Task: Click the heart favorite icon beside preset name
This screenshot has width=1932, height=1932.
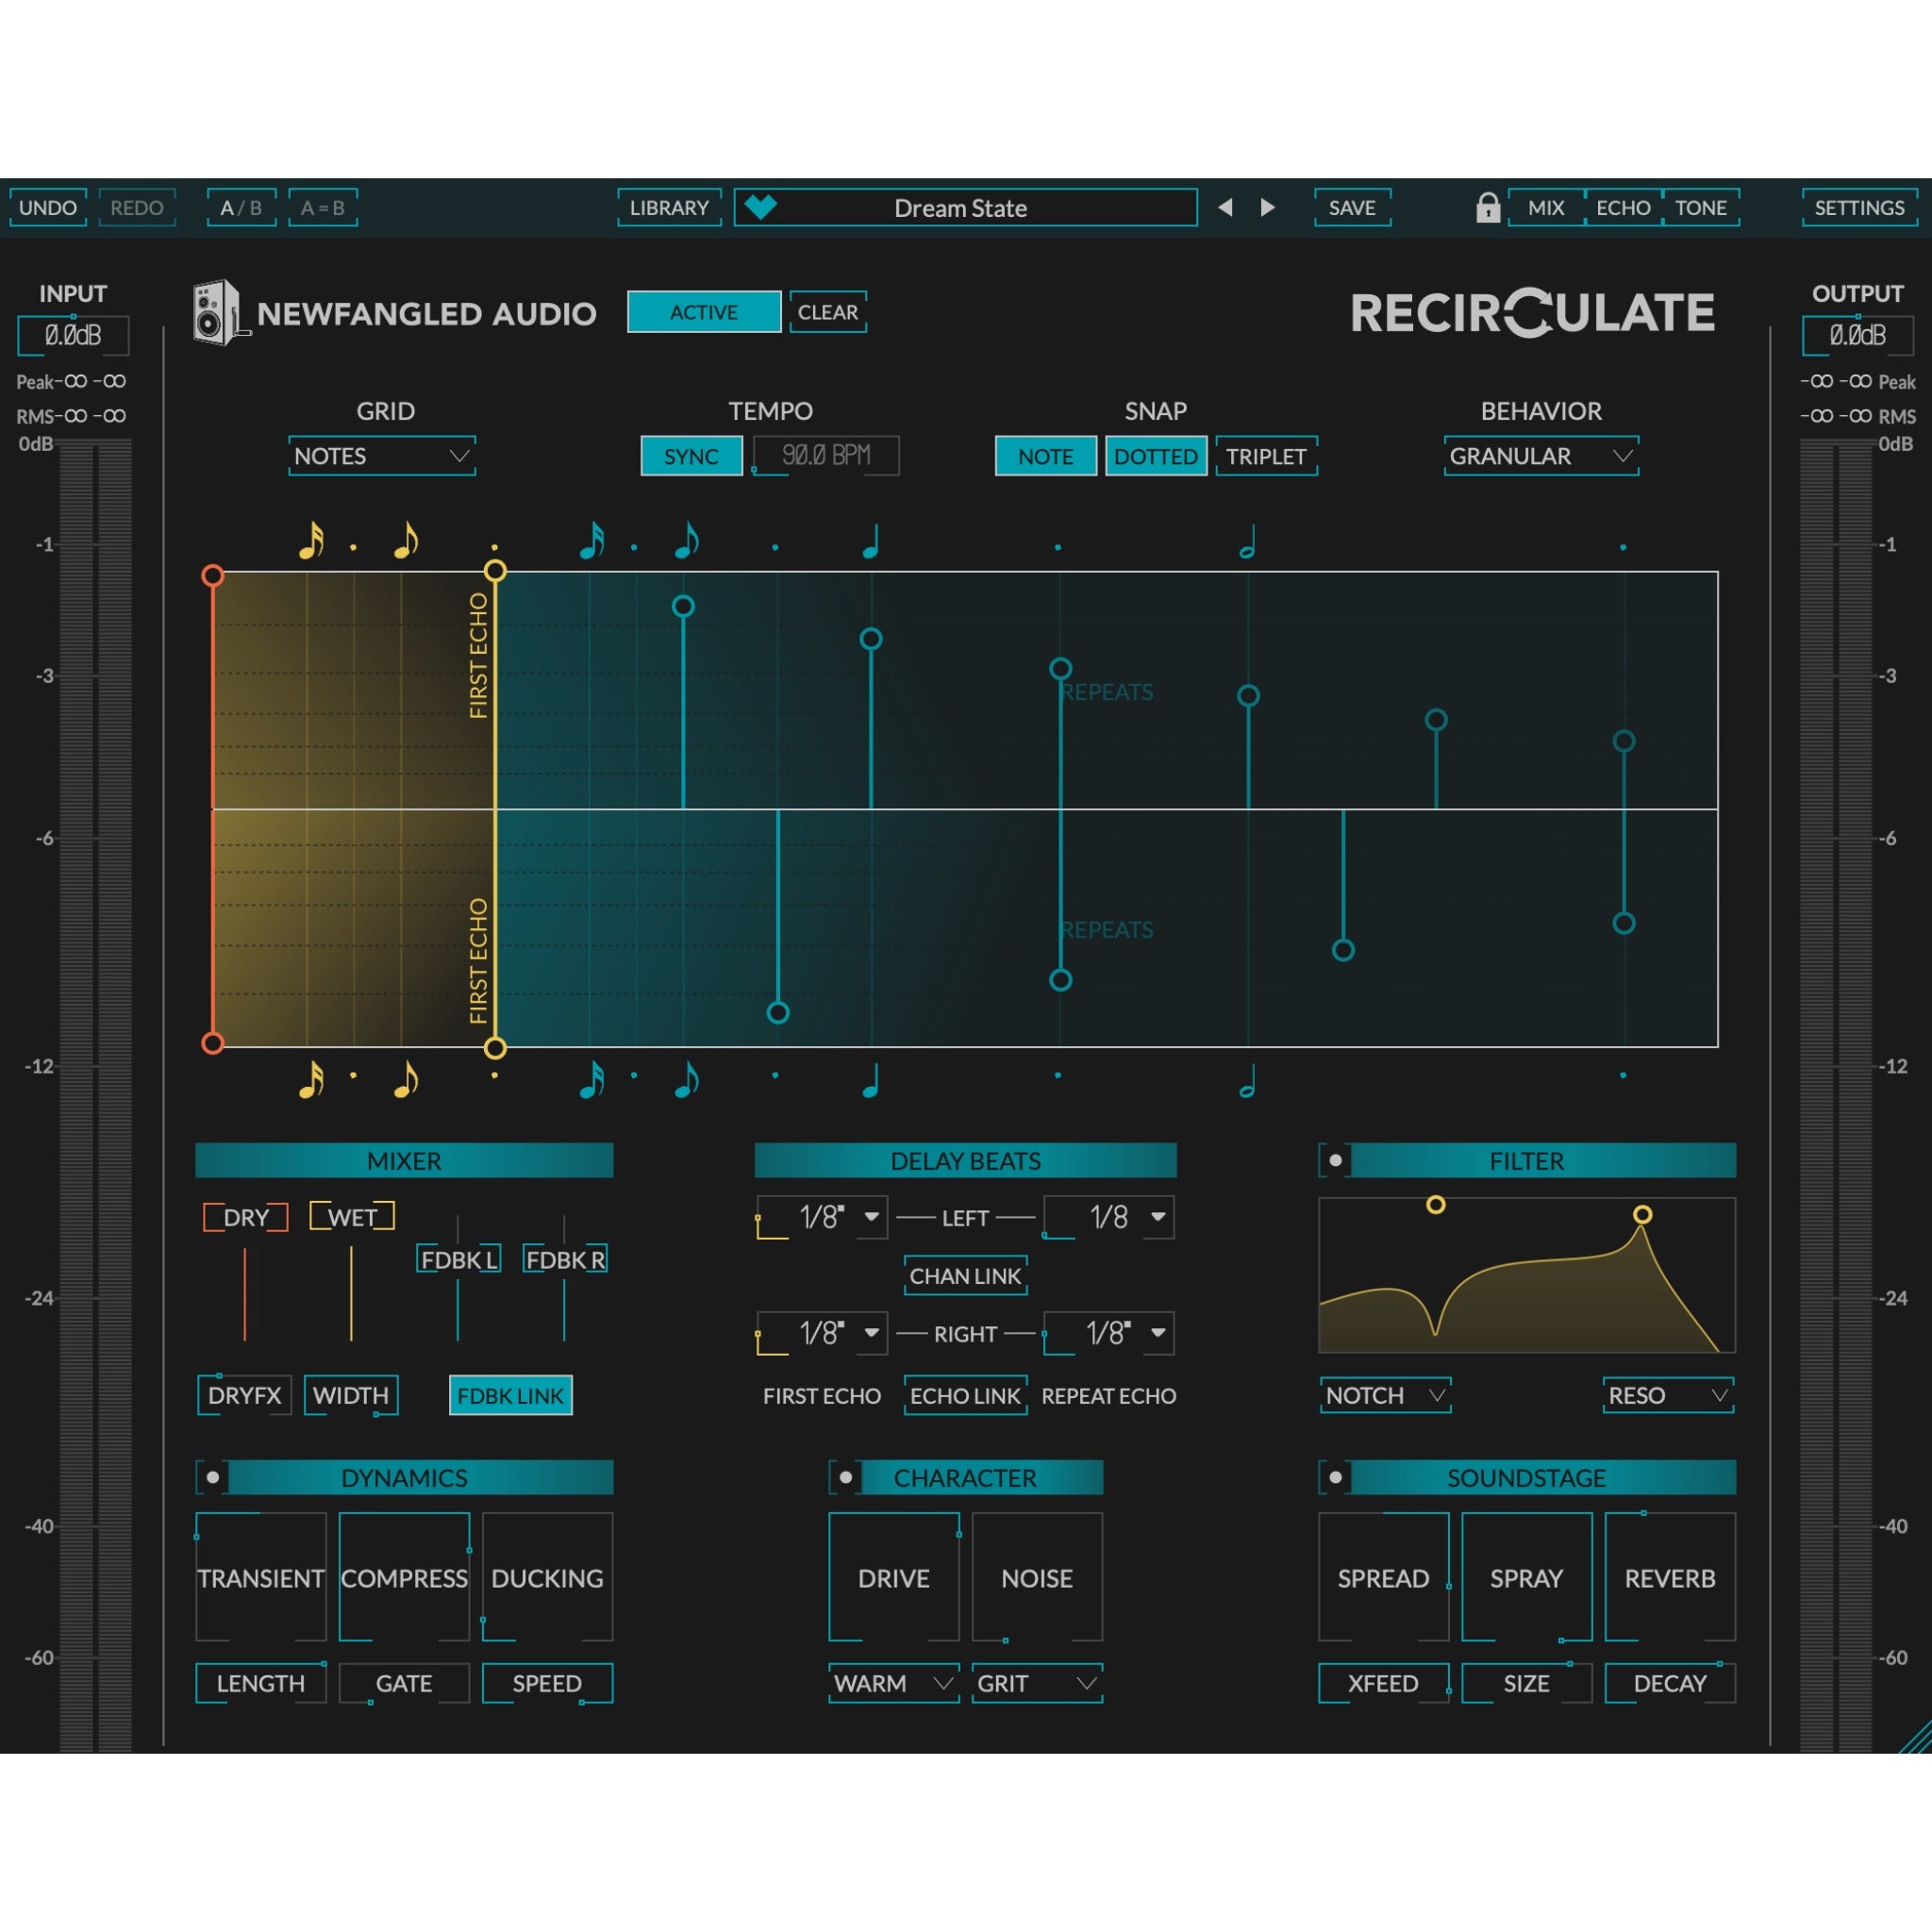Action: click(762, 208)
